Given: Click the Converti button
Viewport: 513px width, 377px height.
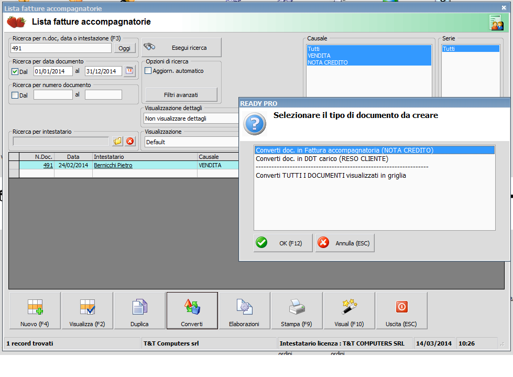Looking at the screenshot, I should click(192, 310).
